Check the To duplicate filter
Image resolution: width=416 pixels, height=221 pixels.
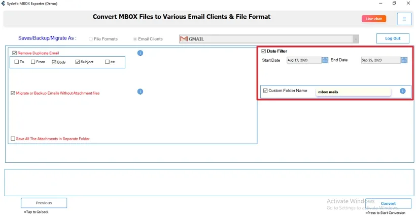point(16,62)
